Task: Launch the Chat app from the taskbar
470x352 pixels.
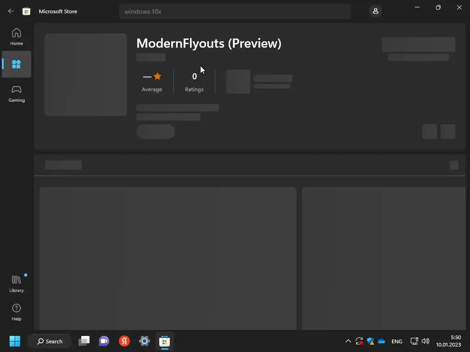Action: [104, 341]
